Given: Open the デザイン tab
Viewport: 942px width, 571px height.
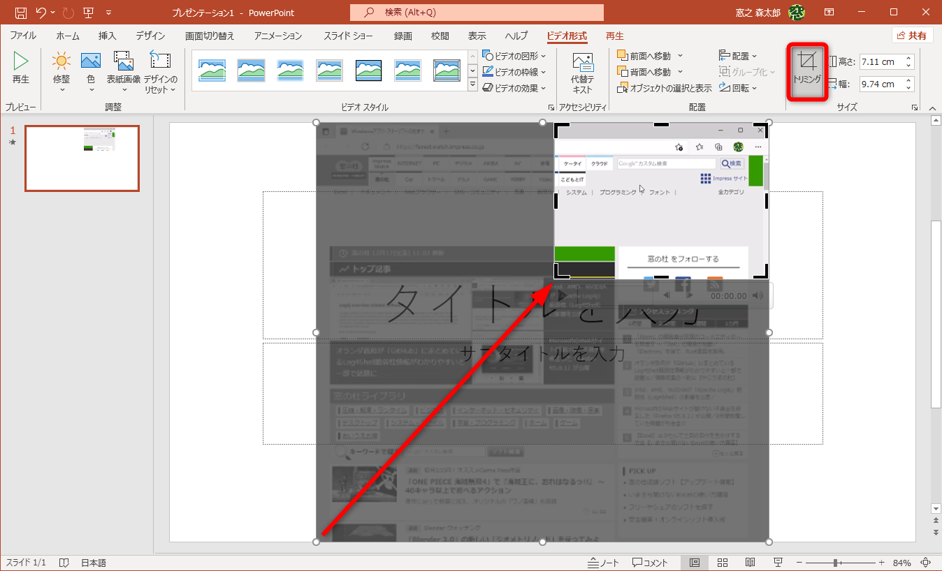Looking at the screenshot, I should tap(150, 36).
